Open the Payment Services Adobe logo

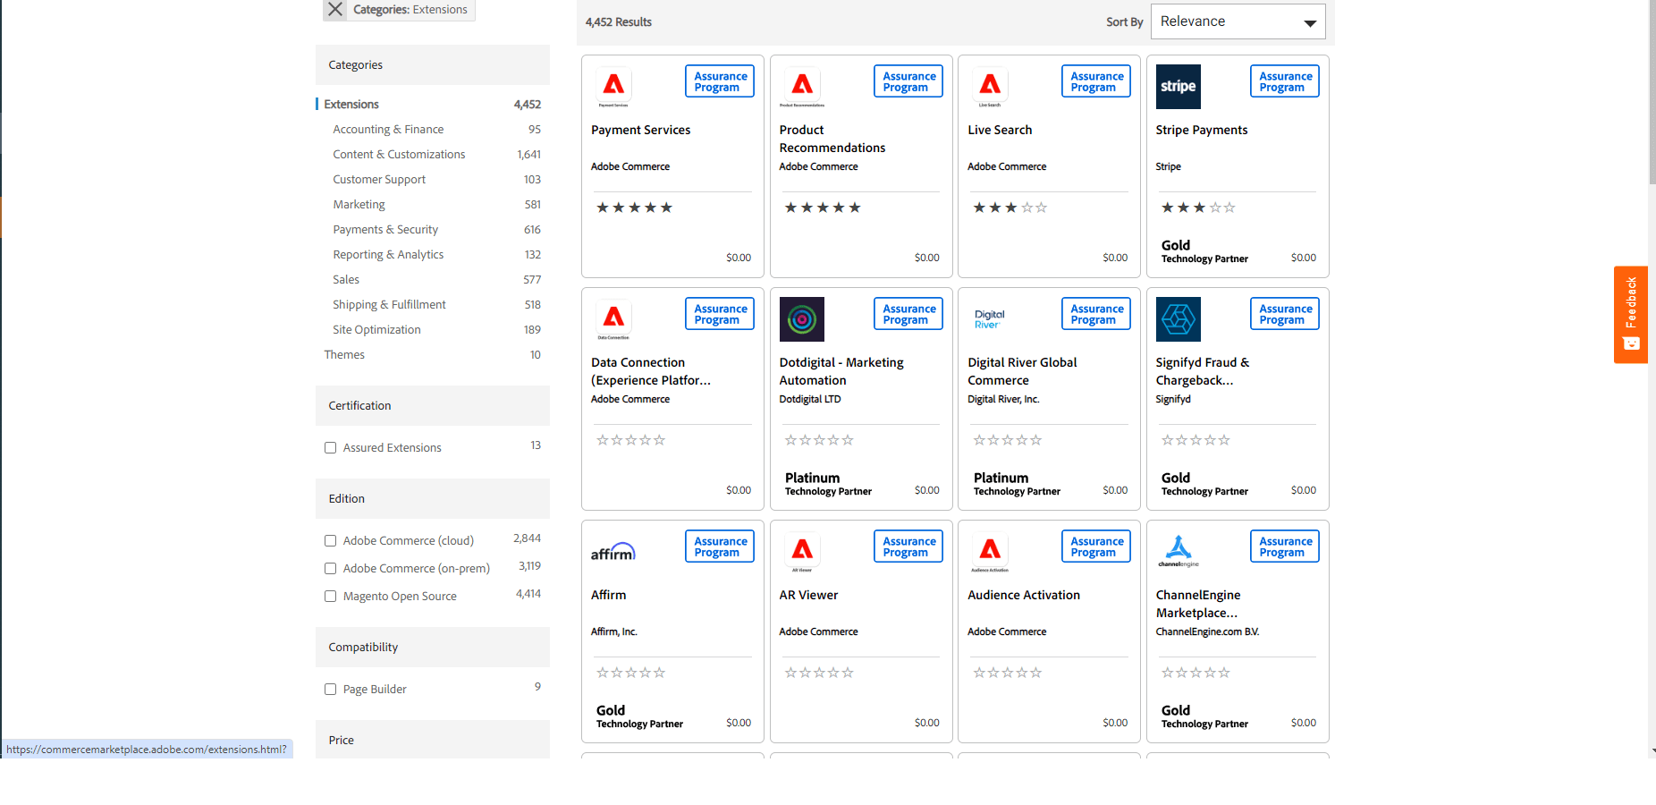pyautogui.click(x=613, y=87)
